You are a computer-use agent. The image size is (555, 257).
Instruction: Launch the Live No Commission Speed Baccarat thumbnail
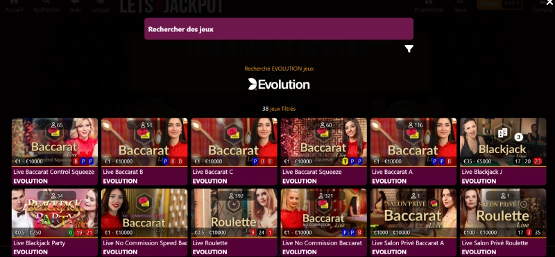pyautogui.click(x=144, y=213)
